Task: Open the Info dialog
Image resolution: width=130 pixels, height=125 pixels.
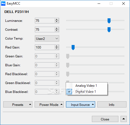Action: [x=112, y=105]
